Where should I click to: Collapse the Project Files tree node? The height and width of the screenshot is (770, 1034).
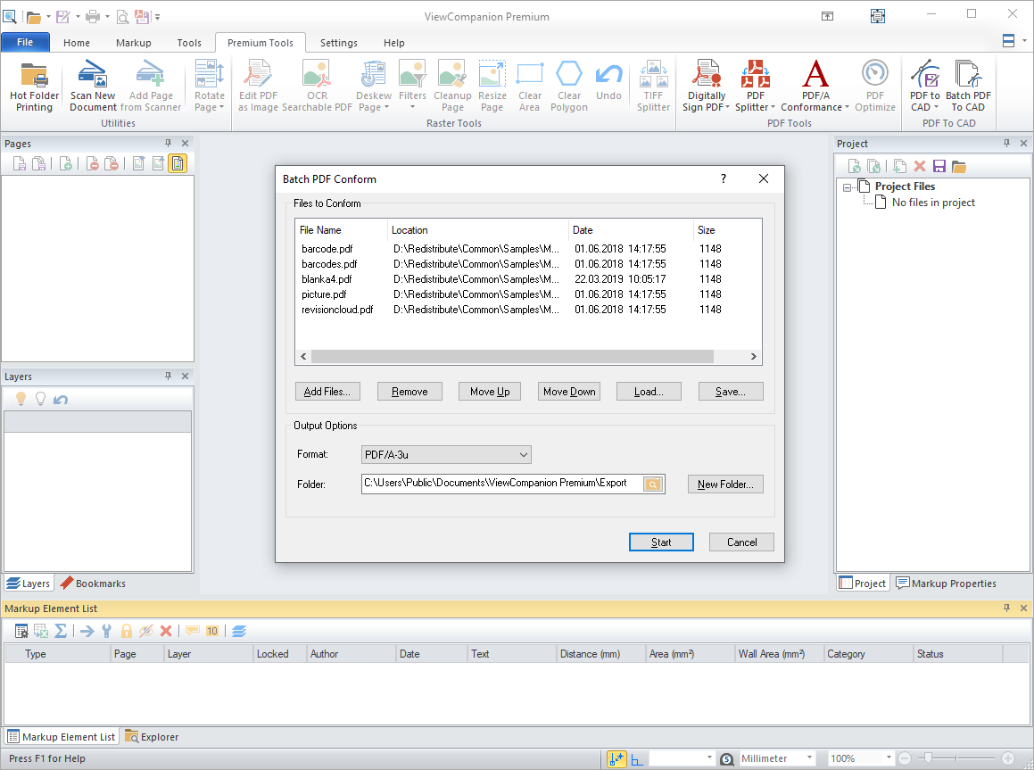pyautogui.click(x=848, y=186)
